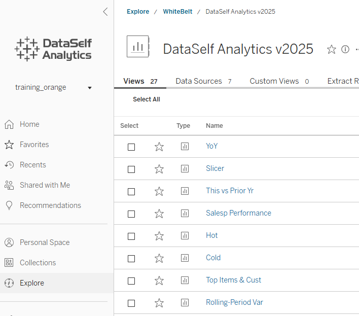359x316 pixels.
Task: Show workbook details info icon
Action: (345, 49)
